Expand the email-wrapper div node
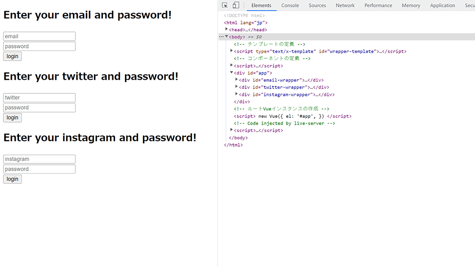Image resolution: width=475 pixels, height=267 pixels. tap(237, 80)
